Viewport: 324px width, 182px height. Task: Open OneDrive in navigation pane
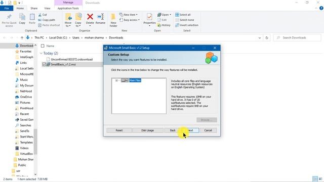(26, 97)
